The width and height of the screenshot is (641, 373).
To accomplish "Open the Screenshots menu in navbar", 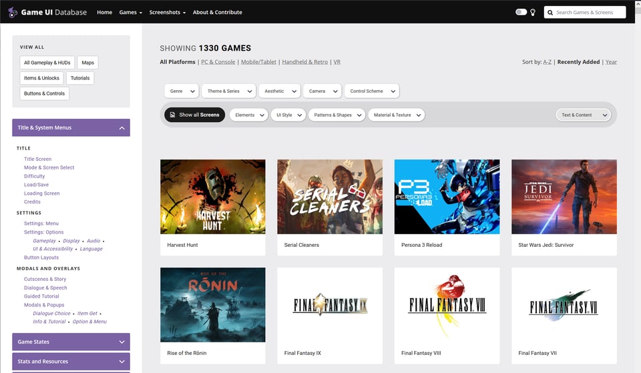I will point(167,12).
